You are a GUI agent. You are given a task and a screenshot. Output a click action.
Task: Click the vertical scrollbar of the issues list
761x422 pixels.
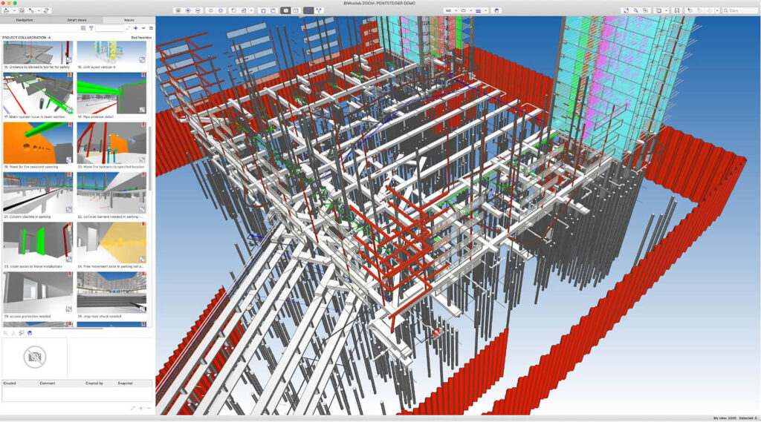pos(150,158)
